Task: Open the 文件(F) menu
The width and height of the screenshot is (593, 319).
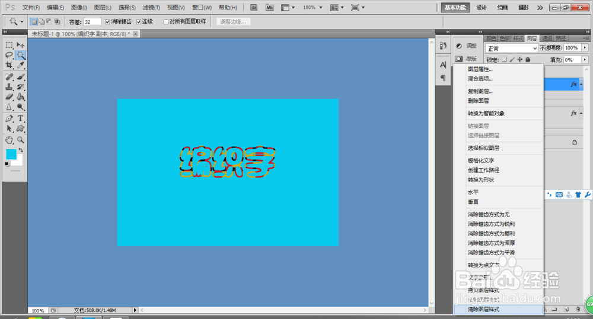Action: [31, 8]
